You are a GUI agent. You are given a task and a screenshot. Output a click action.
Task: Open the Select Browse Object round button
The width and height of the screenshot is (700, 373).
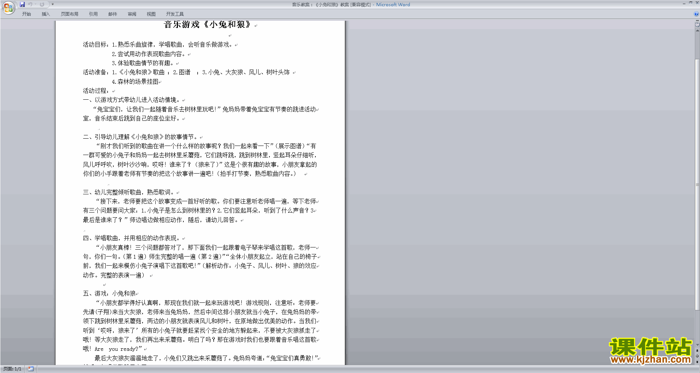point(697,356)
